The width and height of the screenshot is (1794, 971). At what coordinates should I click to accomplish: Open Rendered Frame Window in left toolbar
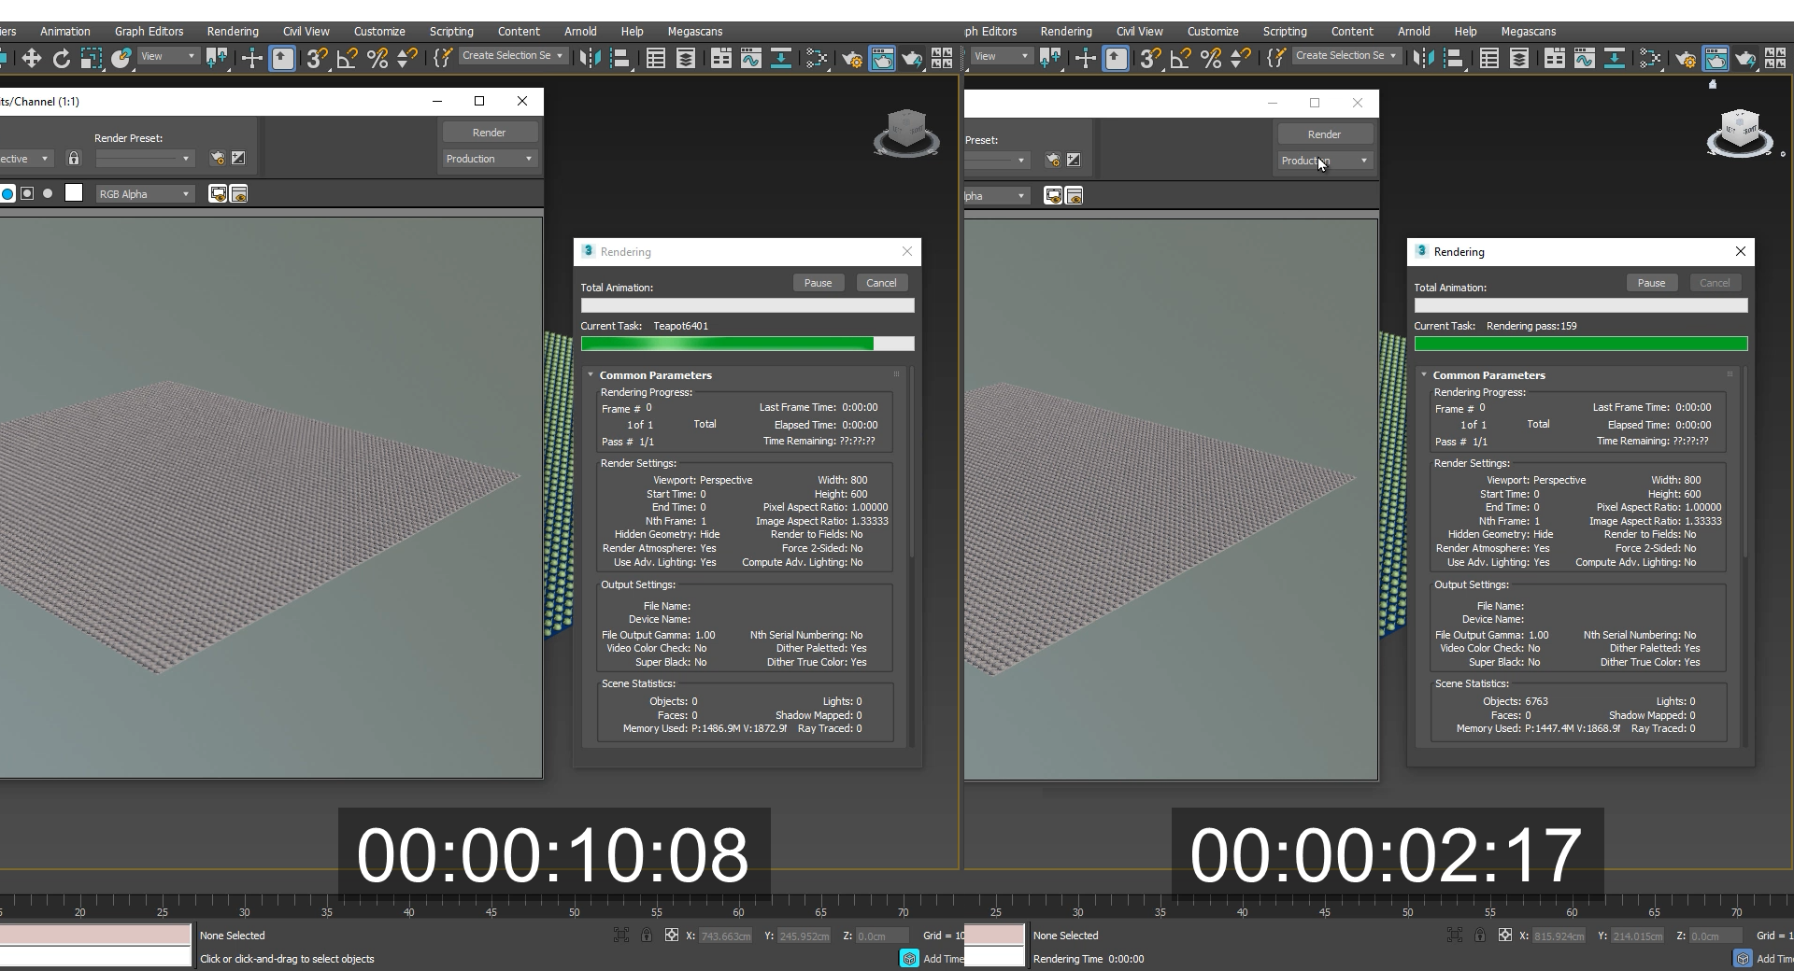(882, 59)
